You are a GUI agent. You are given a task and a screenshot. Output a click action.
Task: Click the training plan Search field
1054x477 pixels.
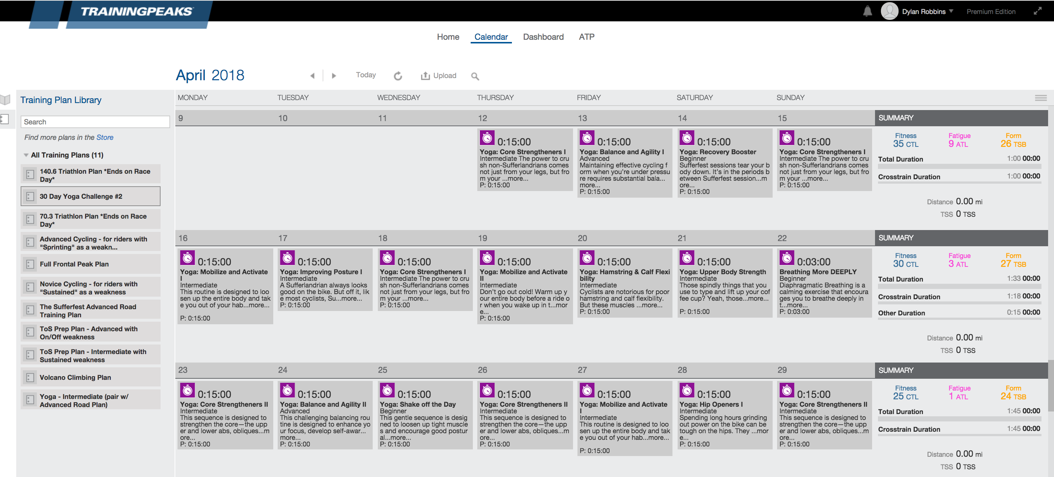(95, 122)
